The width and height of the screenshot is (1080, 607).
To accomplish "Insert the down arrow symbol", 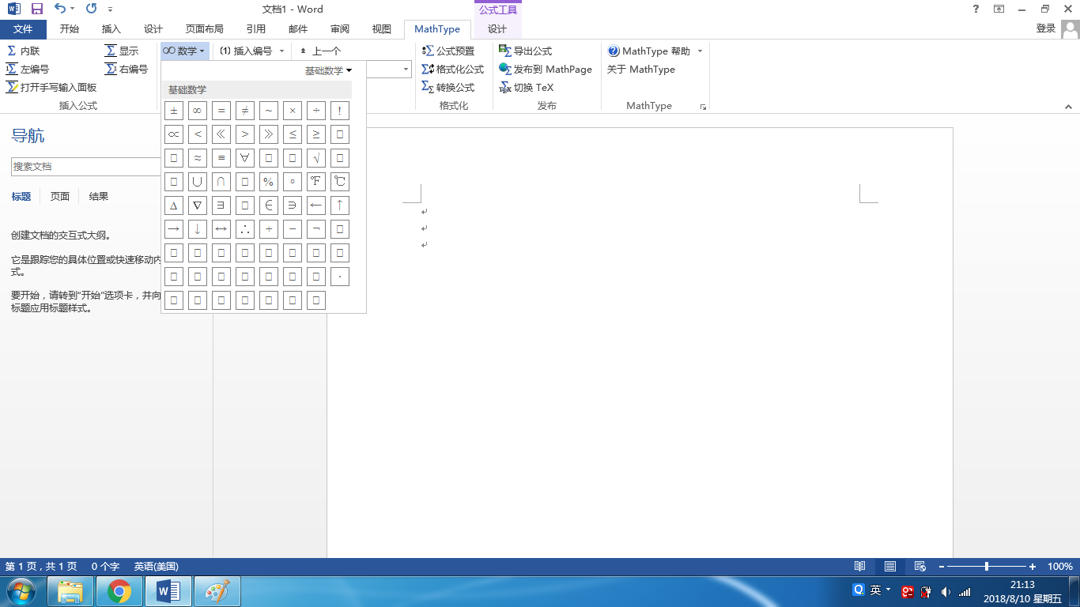I will pos(198,229).
